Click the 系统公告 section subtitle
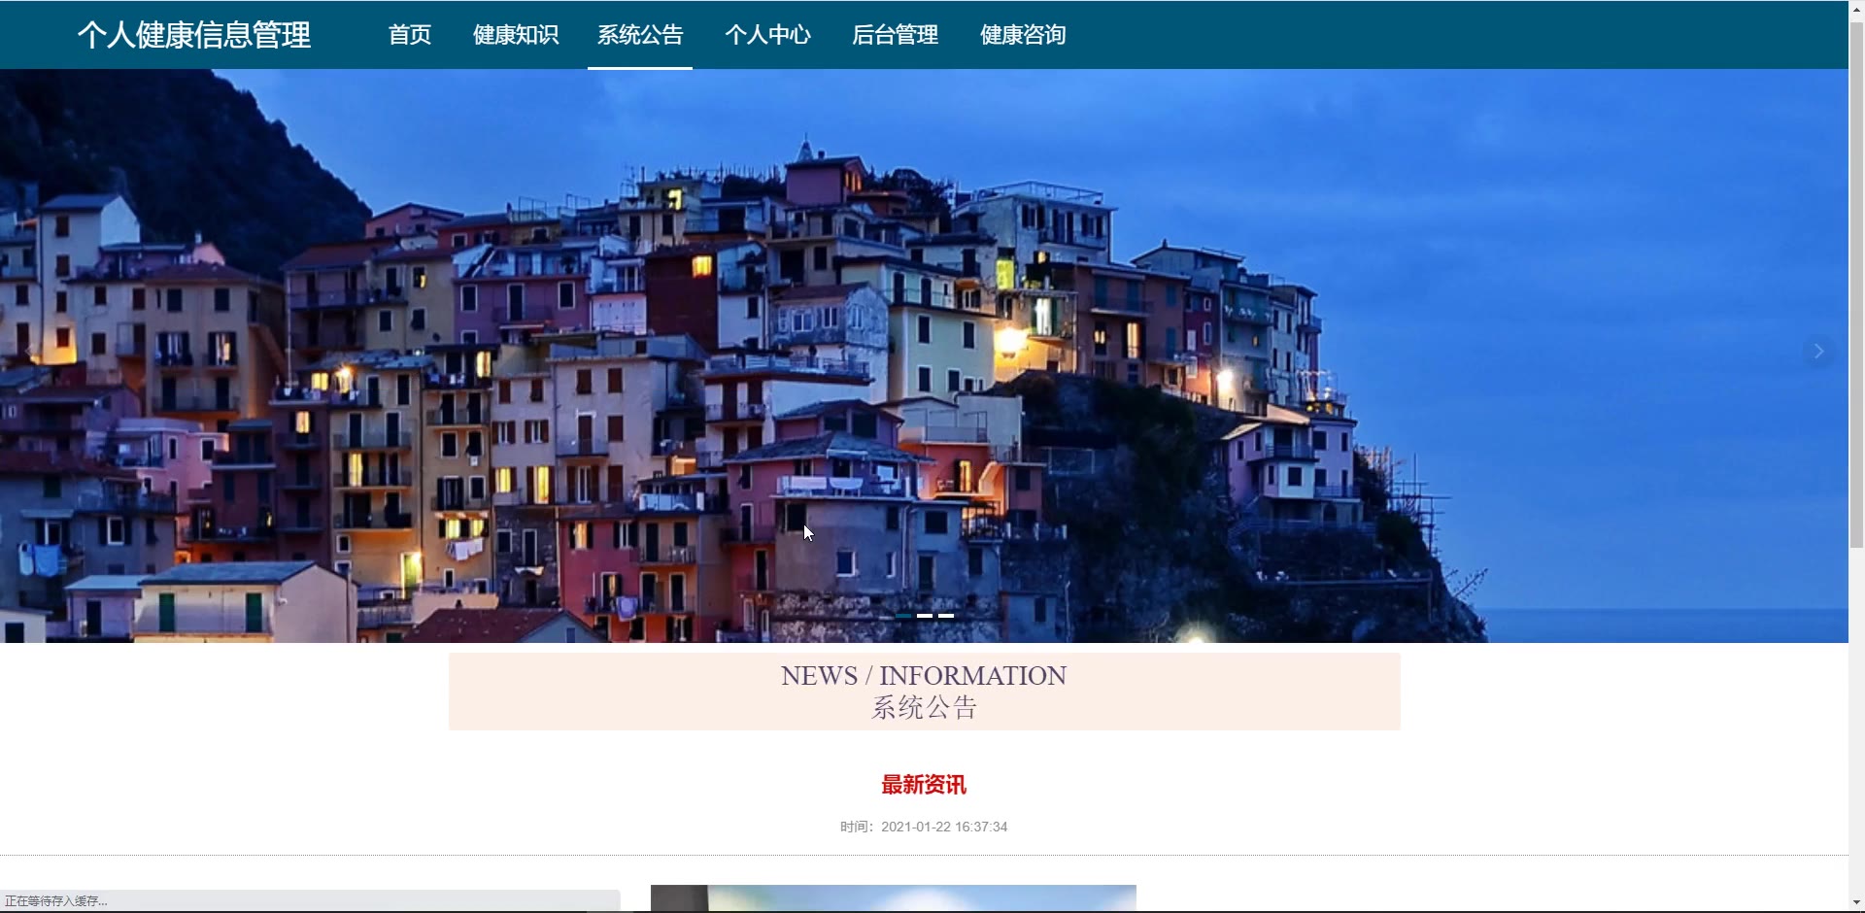 [x=924, y=708]
